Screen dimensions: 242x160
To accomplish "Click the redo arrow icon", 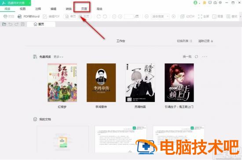I will pos(16,24).
